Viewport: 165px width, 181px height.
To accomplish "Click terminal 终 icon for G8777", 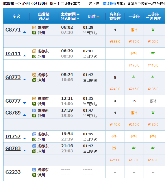I will click(x=34, y=104).
